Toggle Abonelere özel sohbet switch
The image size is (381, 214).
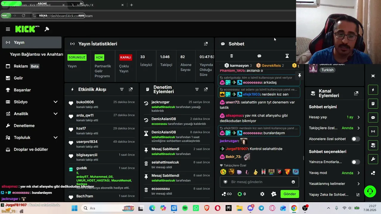tap(355, 139)
